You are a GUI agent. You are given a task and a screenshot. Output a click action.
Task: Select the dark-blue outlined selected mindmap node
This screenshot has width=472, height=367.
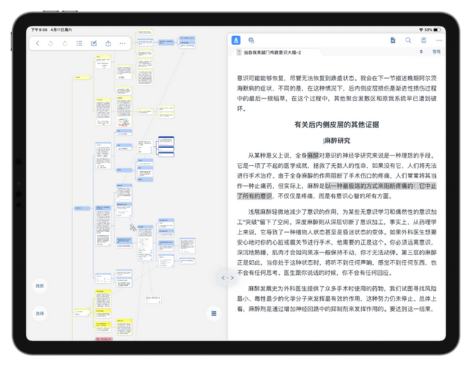[166, 141]
